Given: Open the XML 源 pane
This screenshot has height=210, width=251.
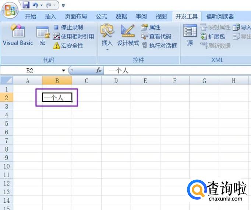Looking at the screenshot, I should [x=190, y=35].
